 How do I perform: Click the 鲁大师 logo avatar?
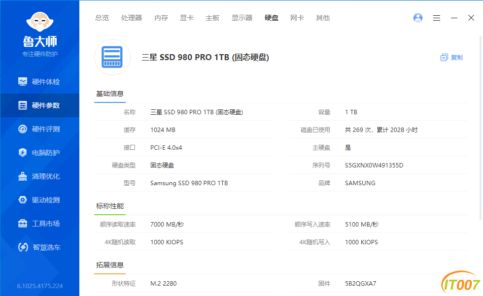(x=40, y=22)
